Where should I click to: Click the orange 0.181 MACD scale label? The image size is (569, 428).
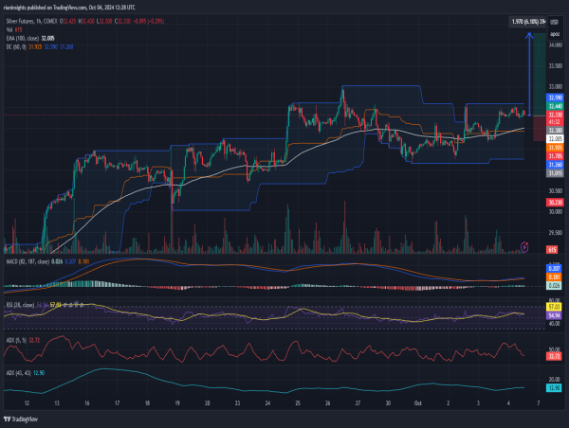click(554, 277)
